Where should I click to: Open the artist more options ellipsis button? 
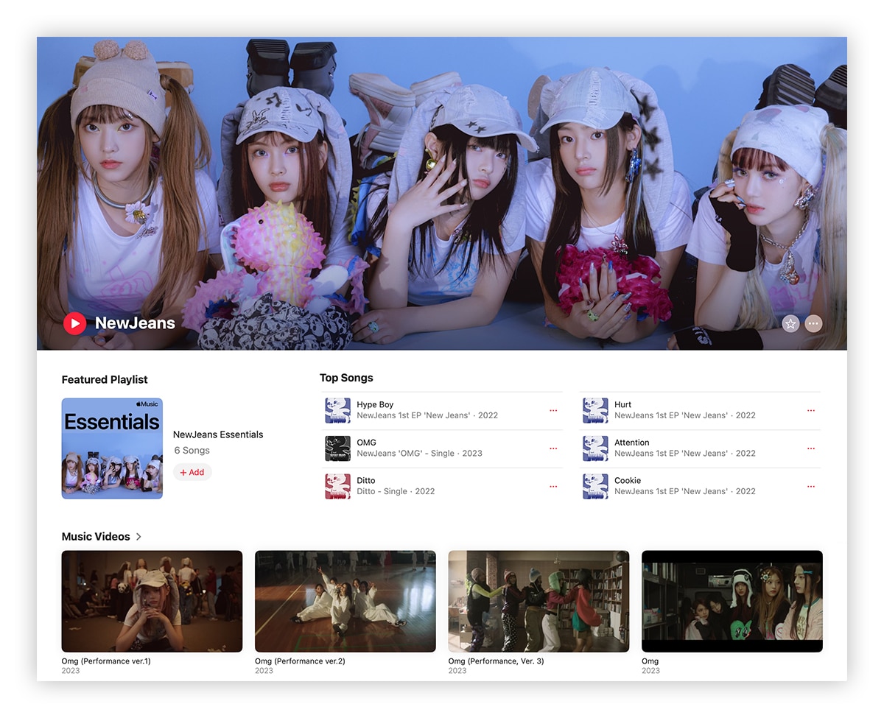click(x=813, y=323)
